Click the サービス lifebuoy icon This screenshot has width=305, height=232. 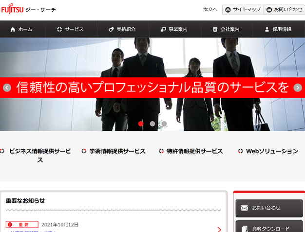point(59,29)
